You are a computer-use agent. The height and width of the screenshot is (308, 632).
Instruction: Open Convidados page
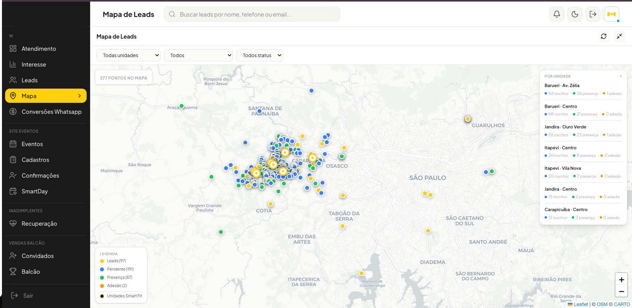pyautogui.click(x=46, y=256)
